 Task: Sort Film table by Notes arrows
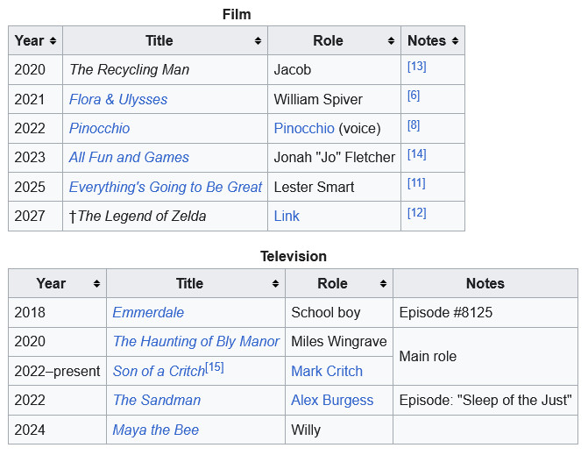tap(455, 40)
